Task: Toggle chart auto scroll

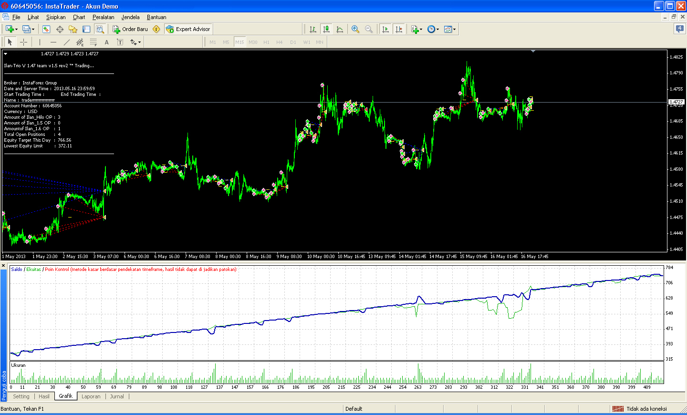Action: coord(385,29)
